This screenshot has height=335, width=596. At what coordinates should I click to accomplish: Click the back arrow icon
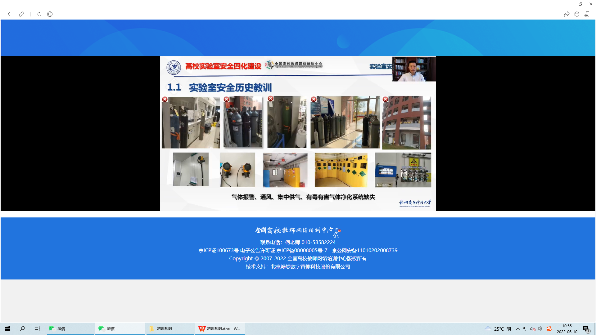[x=9, y=14]
